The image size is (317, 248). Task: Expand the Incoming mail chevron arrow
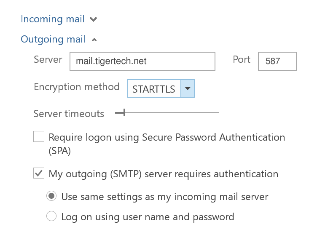[x=93, y=19]
